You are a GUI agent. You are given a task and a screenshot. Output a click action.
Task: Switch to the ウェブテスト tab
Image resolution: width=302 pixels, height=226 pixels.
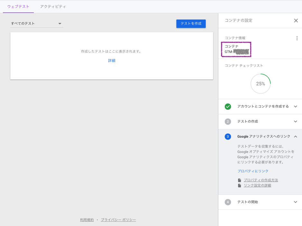pos(18,6)
